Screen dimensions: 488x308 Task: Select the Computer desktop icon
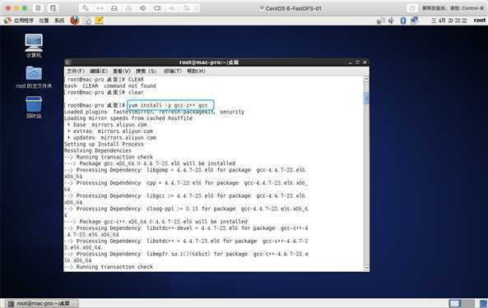pos(34,46)
